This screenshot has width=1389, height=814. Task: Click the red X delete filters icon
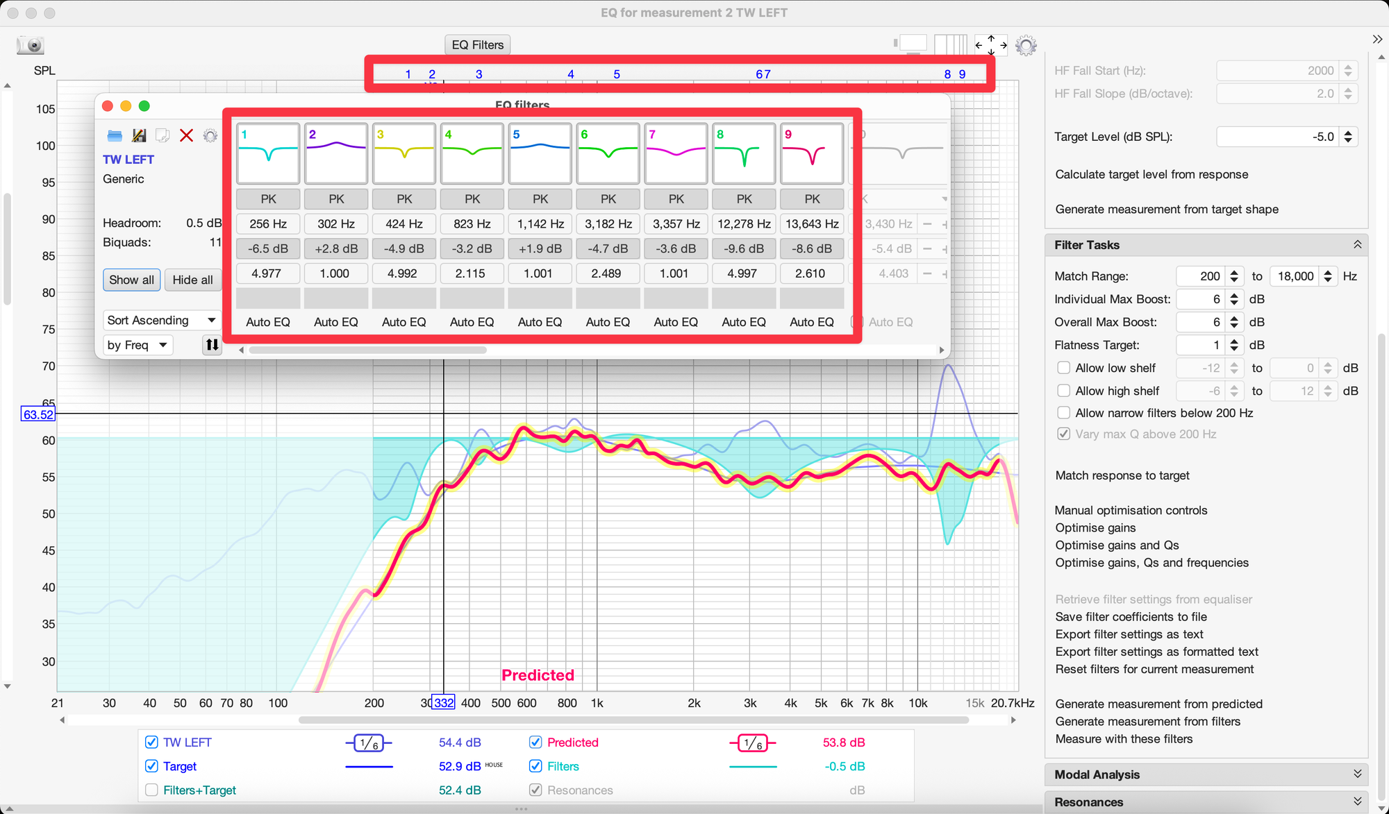pyautogui.click(x=186, y=135)
